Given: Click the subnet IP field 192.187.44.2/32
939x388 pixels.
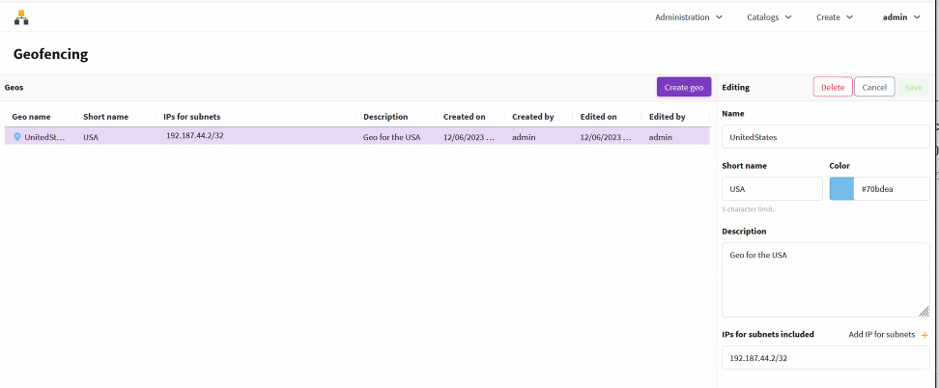Looking at the screenshot, I should coord(825,358).
